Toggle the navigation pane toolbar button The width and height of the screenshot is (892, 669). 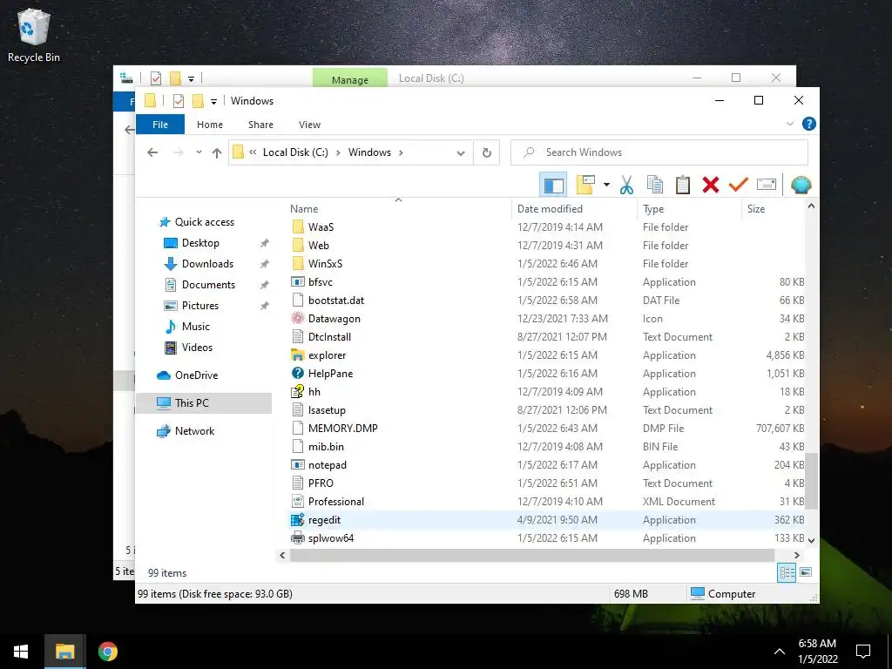[x=553, y=185]
